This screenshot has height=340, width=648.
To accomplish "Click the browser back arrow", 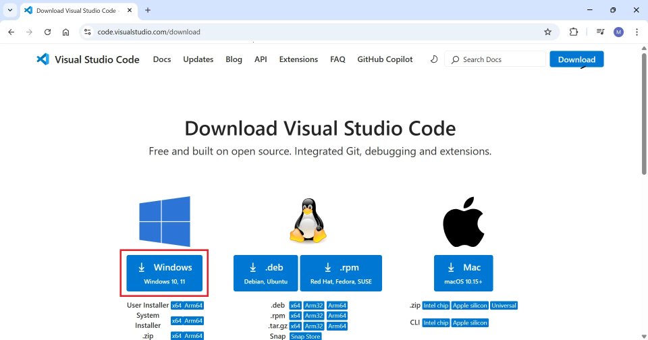I will [11, 32].
